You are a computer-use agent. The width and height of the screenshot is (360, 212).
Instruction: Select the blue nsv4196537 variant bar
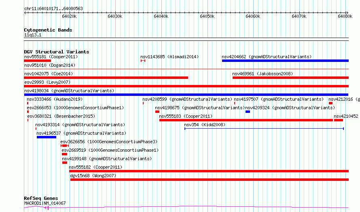point(47,137)
